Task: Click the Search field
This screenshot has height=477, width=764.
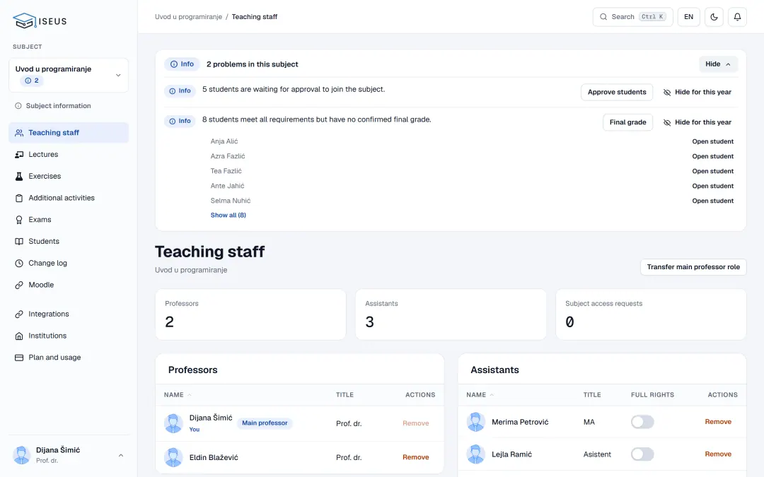Action: click(632, 17)
